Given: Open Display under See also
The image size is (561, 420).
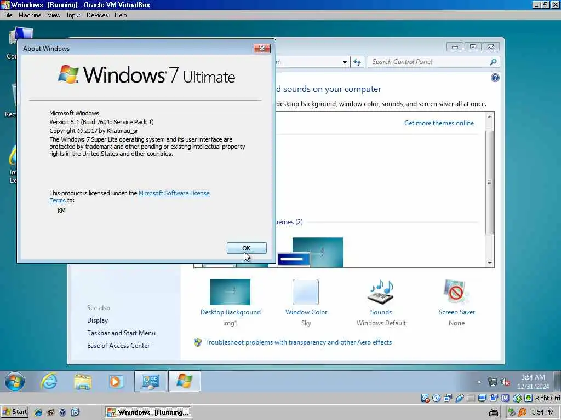Looking at the screenshot, I should coord(98,320).
